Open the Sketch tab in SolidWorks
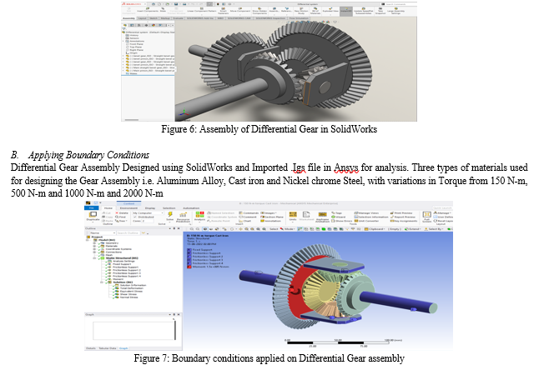Screen dimensions: 539x370 point(155,18)
